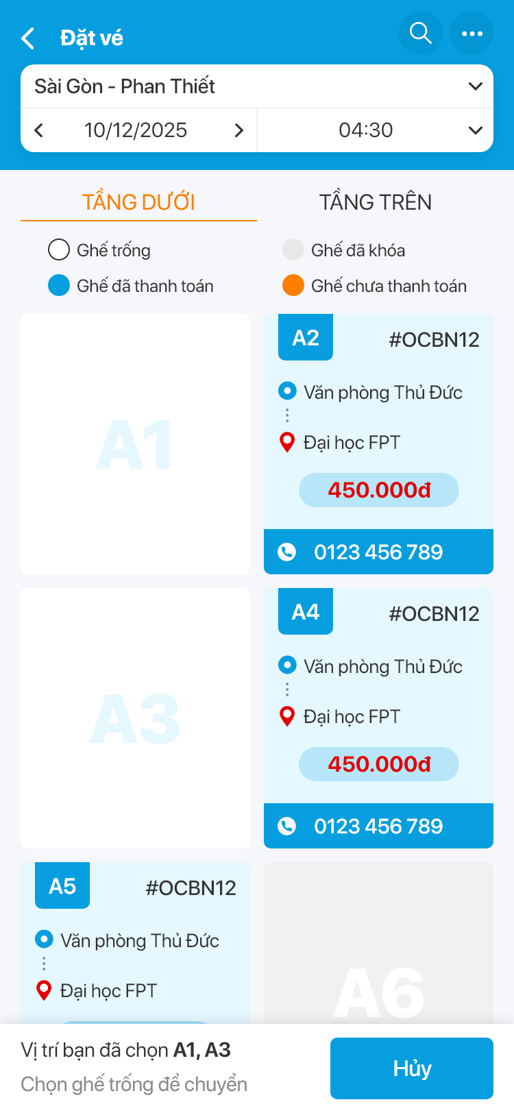The width and height of the screenshot is (514, 1113).
Task: Select empty seat A1
Action: coord(135,444)
